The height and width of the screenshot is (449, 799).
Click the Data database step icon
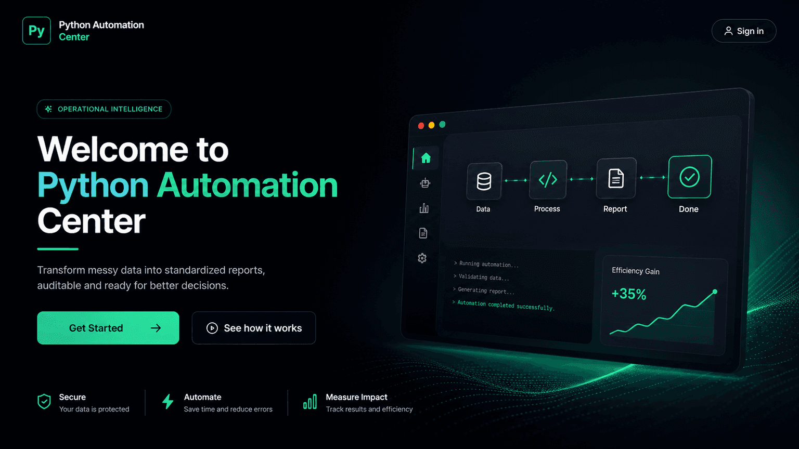[484, 181]
